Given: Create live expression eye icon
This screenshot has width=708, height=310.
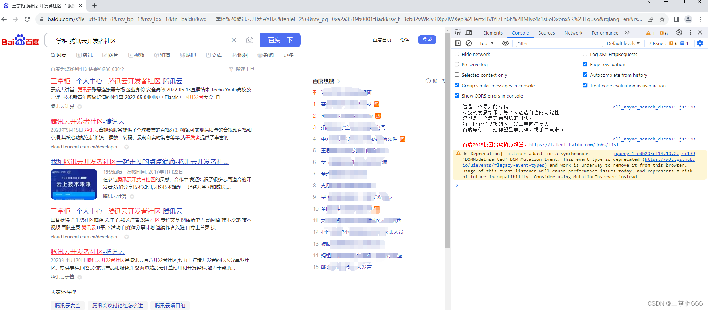Looking at the screenshot, I should click(506, 43).
